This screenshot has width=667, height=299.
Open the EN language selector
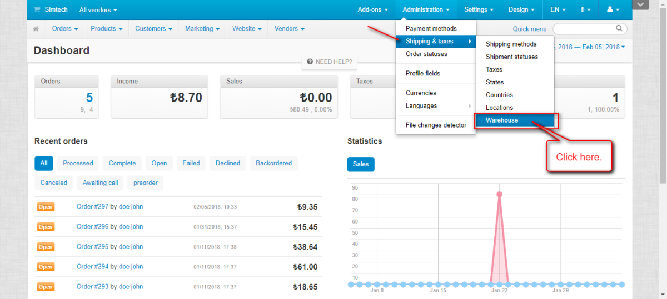click(x=558, y=9)
